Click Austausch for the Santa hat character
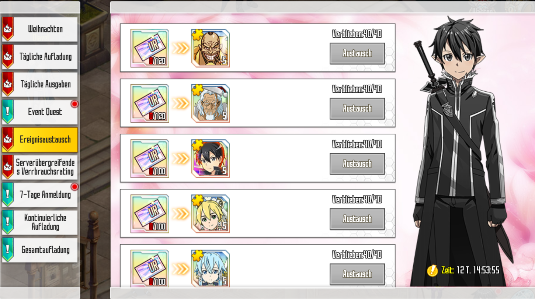The image size is (535, 299). (357, 109)
